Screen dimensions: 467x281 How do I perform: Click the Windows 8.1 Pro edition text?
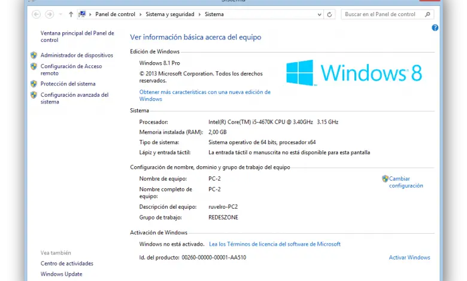[x=160, y=63]
